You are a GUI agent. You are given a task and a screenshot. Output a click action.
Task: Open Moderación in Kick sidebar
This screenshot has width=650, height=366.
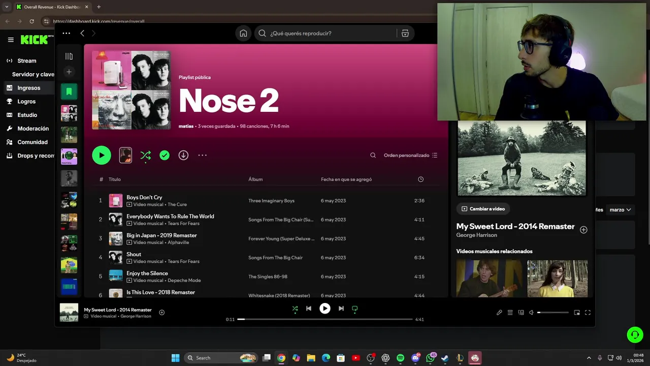33,129
